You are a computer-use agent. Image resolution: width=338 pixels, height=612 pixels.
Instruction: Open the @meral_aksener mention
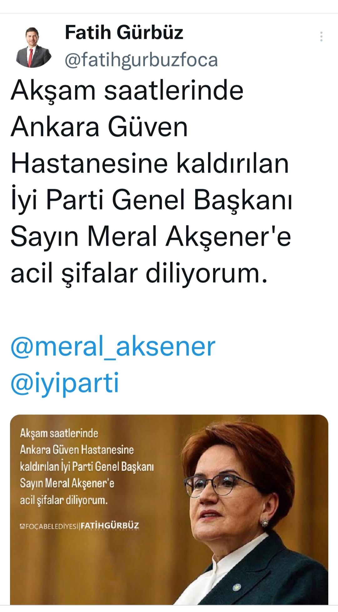(x=113, y=346)
